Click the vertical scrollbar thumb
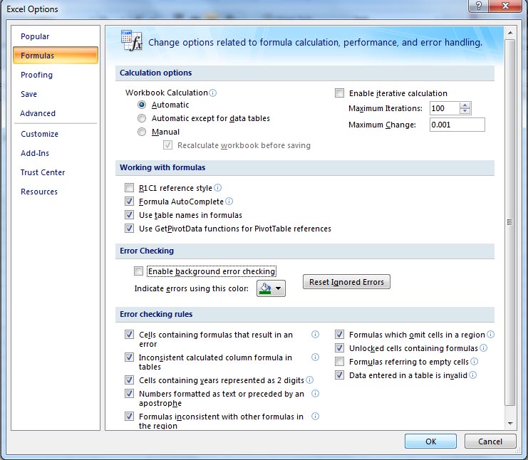 pos(510,222)
